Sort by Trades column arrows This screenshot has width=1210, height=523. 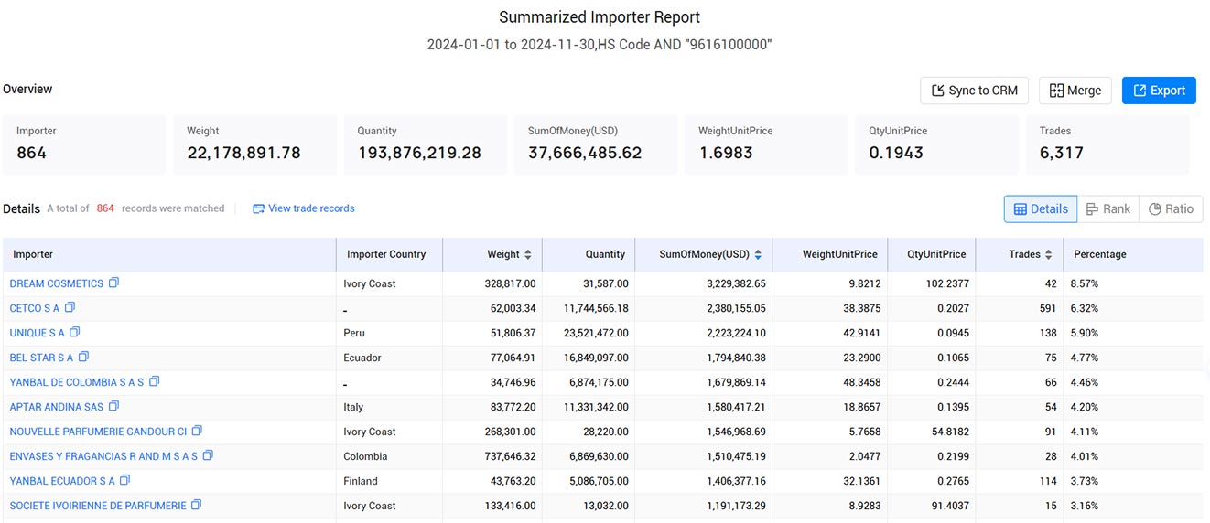pyautogui.click(x=1048, y=254)
